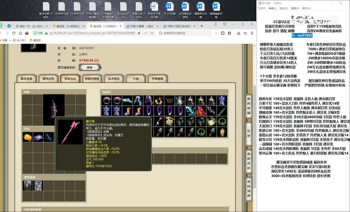350x212 pixels.
Task: Open the 法术修正 tab
Action: pos(114,79)
